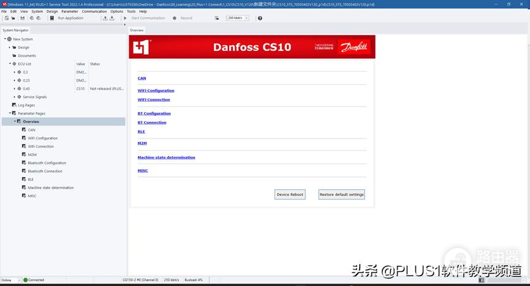Click the upload arrow toolbar icon
The height and width of the screenshot is (286, 530).
pyautogui.click(x=105, y=18)
